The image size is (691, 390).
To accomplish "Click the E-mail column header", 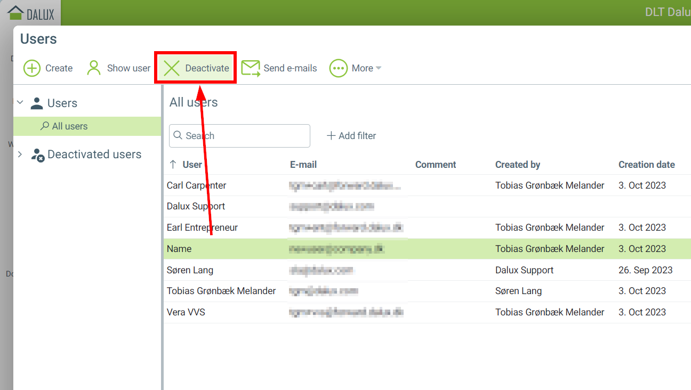I will [x=303, y=165].
